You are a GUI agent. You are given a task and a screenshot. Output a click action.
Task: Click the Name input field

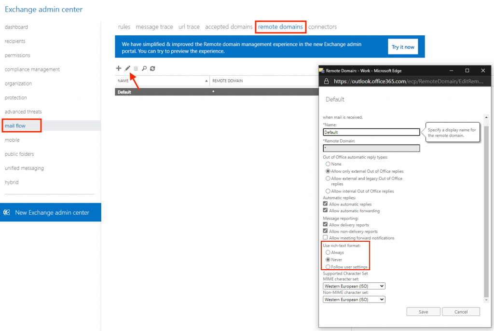point(371,132)
